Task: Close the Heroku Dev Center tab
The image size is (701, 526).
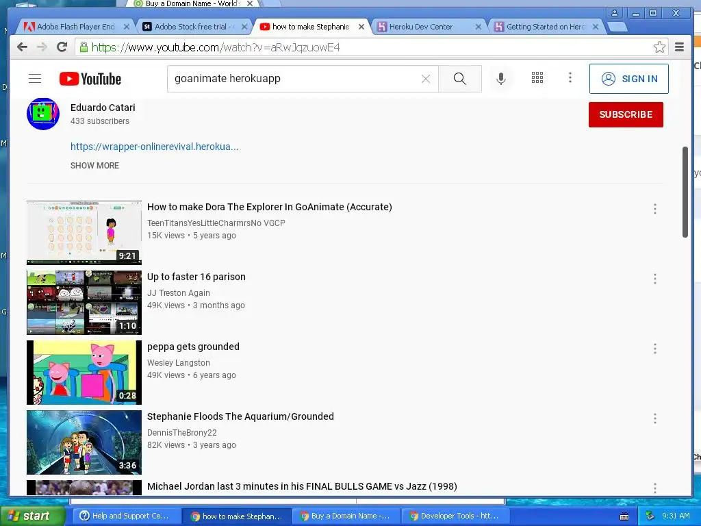Action: point(479,27)
